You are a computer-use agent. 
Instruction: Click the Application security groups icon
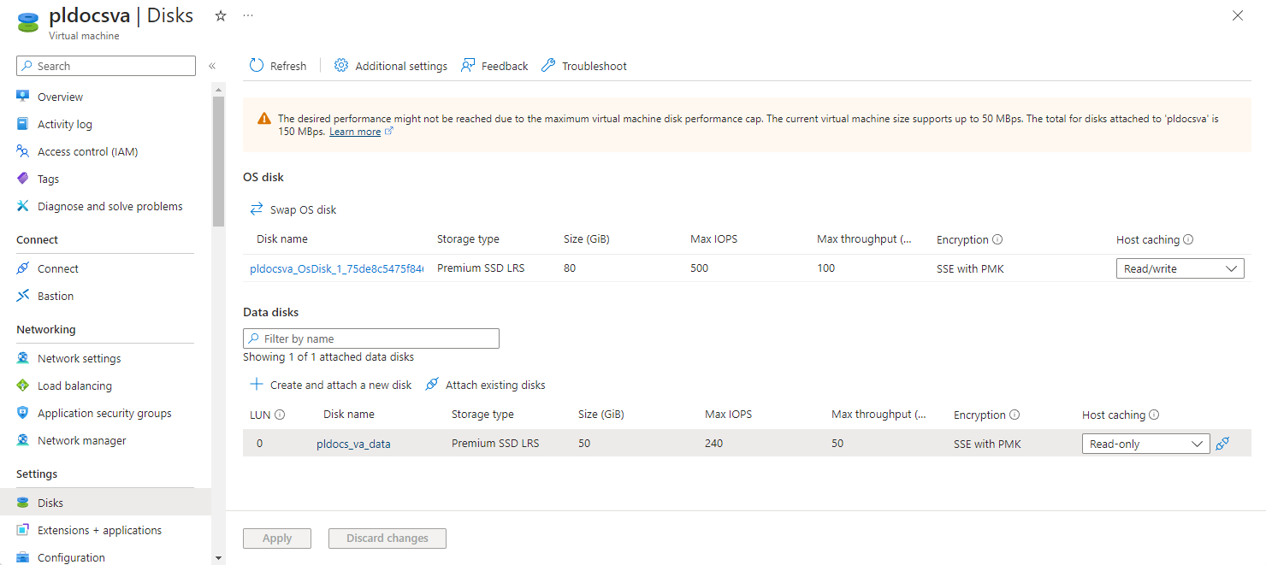pos(23,413)
